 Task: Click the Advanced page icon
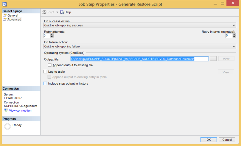[x=5, y=19]
